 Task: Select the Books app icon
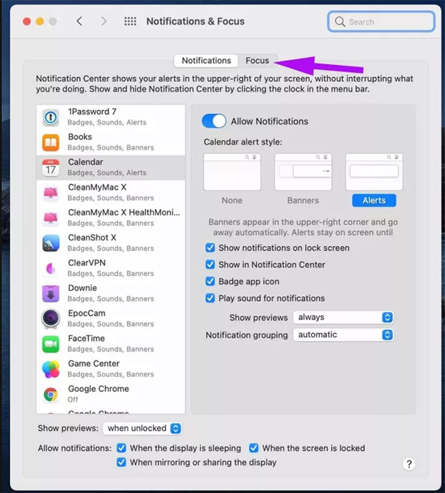coord(51,142)
